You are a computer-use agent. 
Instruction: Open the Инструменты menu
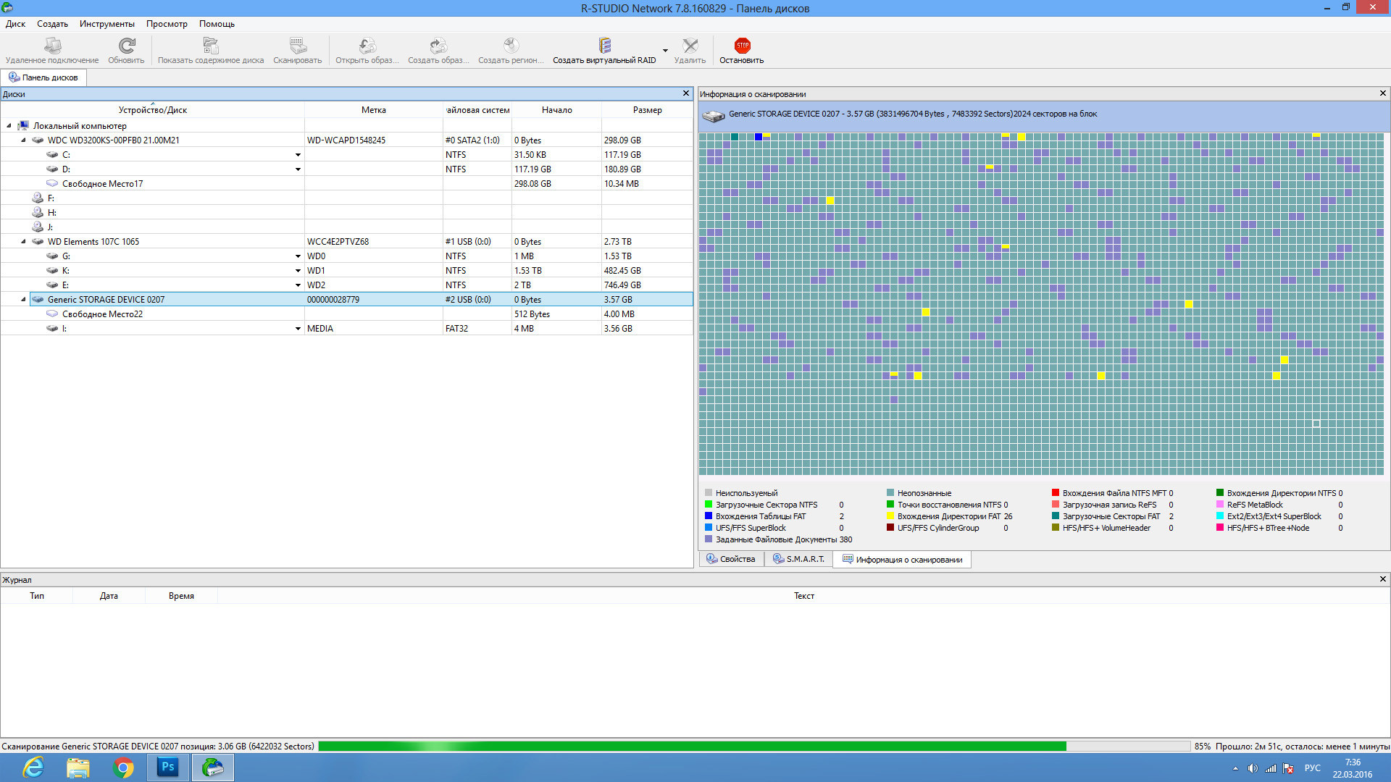(106, 24)
